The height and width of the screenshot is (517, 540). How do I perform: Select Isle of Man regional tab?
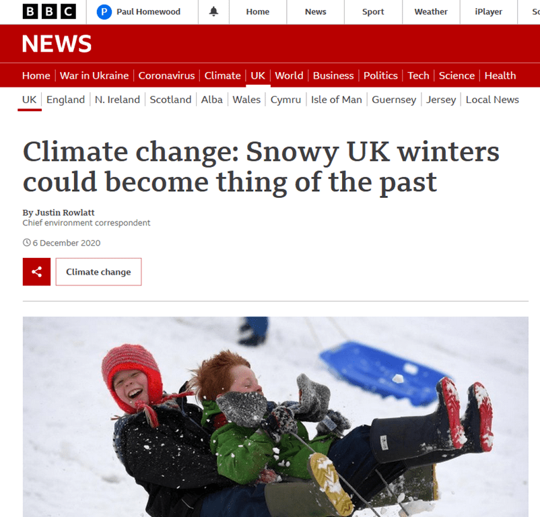click(337, 100)
